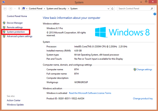Click the Back navigation arrow
The image size is (158, 111).
tap(5, 9)
